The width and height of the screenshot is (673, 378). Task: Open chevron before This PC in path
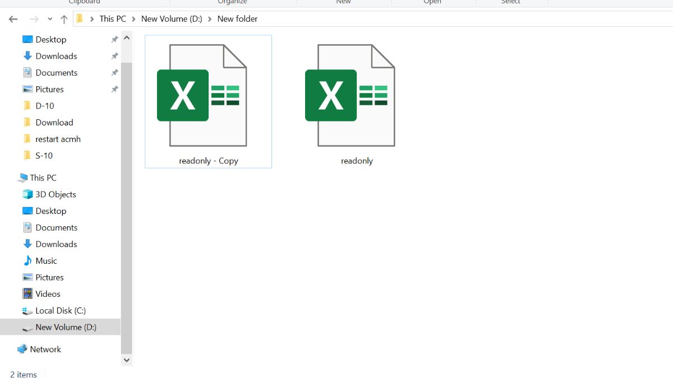[92, 19]
